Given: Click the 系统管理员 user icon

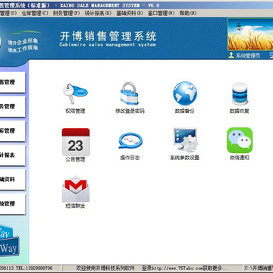Looking at the screenshot, I should 231,55.
